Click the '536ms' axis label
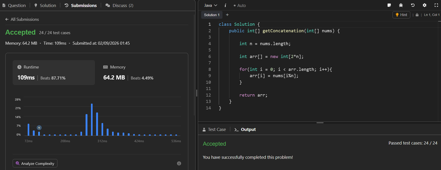This screenshot has width=441, height=170. point(176,141)
